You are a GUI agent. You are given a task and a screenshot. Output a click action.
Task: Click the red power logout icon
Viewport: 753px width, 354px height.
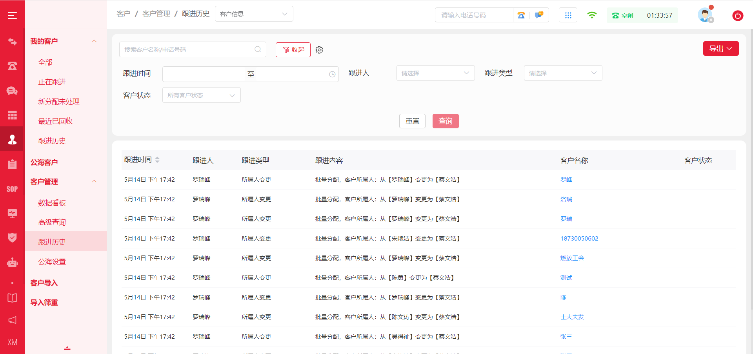click(x=737, y=16)
